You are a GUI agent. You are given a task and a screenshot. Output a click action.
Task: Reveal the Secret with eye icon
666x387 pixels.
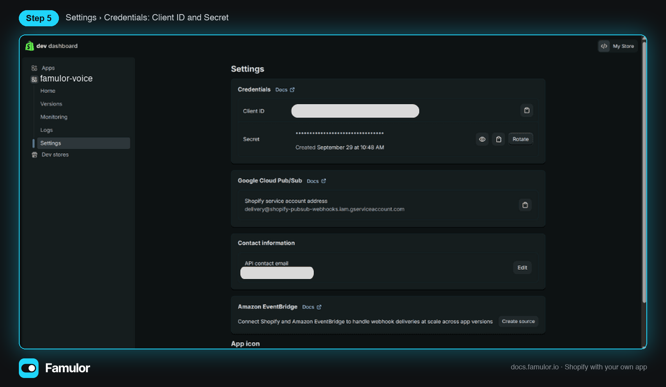coord(482,139)
